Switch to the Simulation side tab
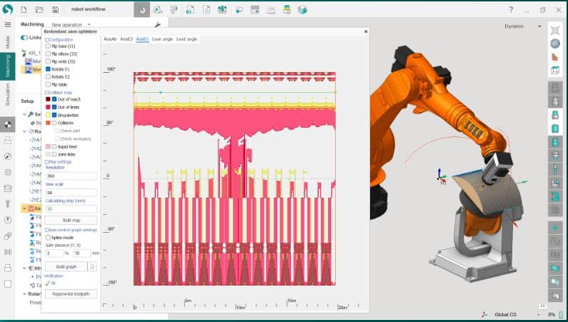The height and width of the screenshot is (322, 568). 8,94
